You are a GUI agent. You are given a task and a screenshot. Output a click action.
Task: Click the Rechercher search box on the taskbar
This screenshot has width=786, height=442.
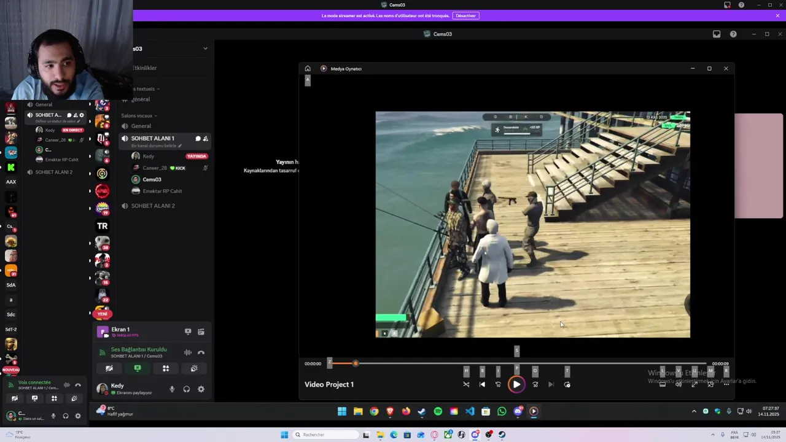pos(325,435)
